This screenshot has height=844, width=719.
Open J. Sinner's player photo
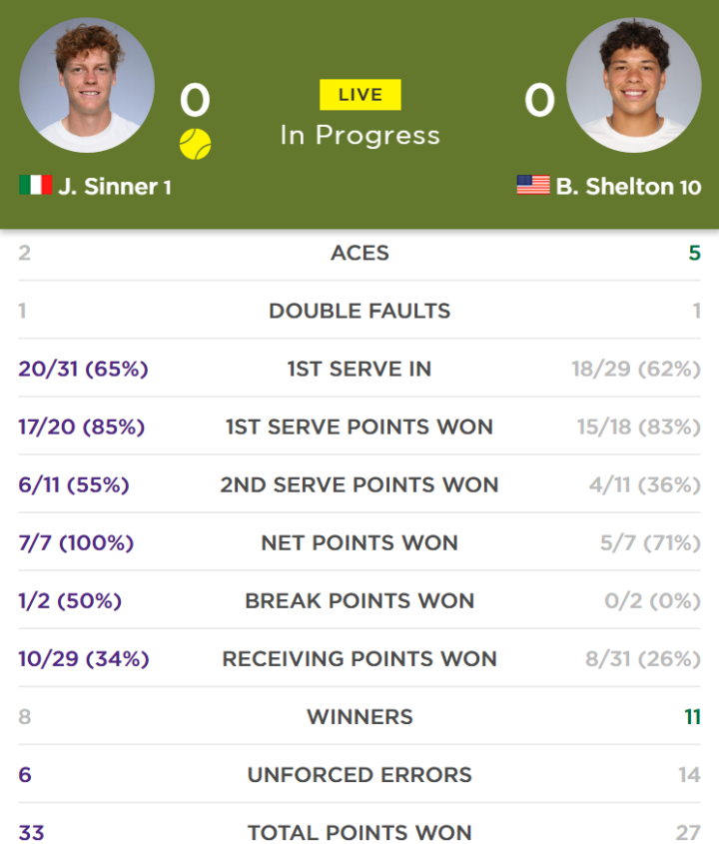[87, 85]
